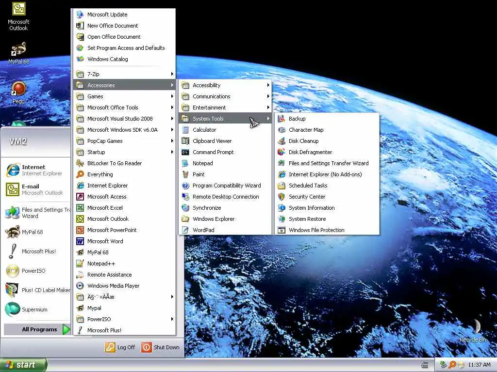The height and width of the screenshot is (372, 497).
Task: Launch Microsoft Excel from All Programs
Action: pos(124,207)
